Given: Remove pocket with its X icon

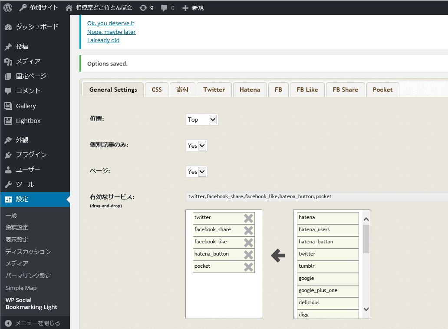Looking at the screenshot, I should [x=249, y=267].
